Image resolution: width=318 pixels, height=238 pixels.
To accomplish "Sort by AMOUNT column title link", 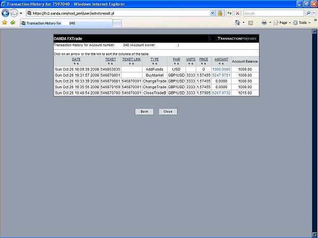I will [x=221, y=59].
